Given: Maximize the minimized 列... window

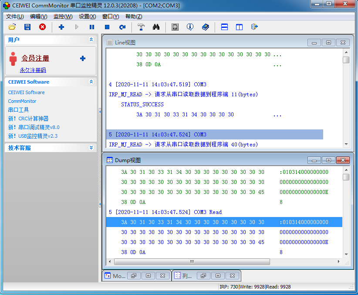Looking at the screenshot, I should [x=218, y=276].
